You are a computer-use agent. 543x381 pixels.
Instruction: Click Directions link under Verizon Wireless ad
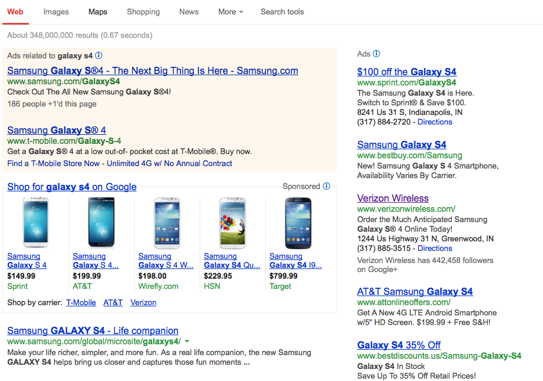435,249
